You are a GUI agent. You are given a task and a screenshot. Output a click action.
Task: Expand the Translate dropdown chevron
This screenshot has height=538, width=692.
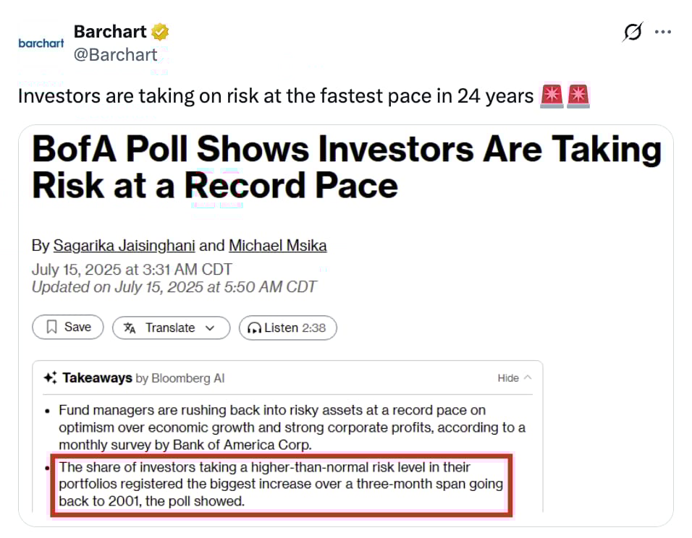click(210, 328)
